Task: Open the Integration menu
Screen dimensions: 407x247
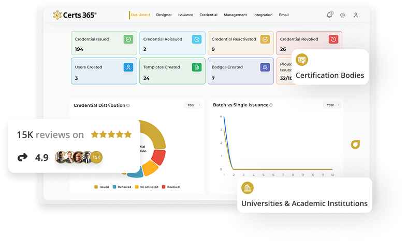Action: tap(263, 15)
